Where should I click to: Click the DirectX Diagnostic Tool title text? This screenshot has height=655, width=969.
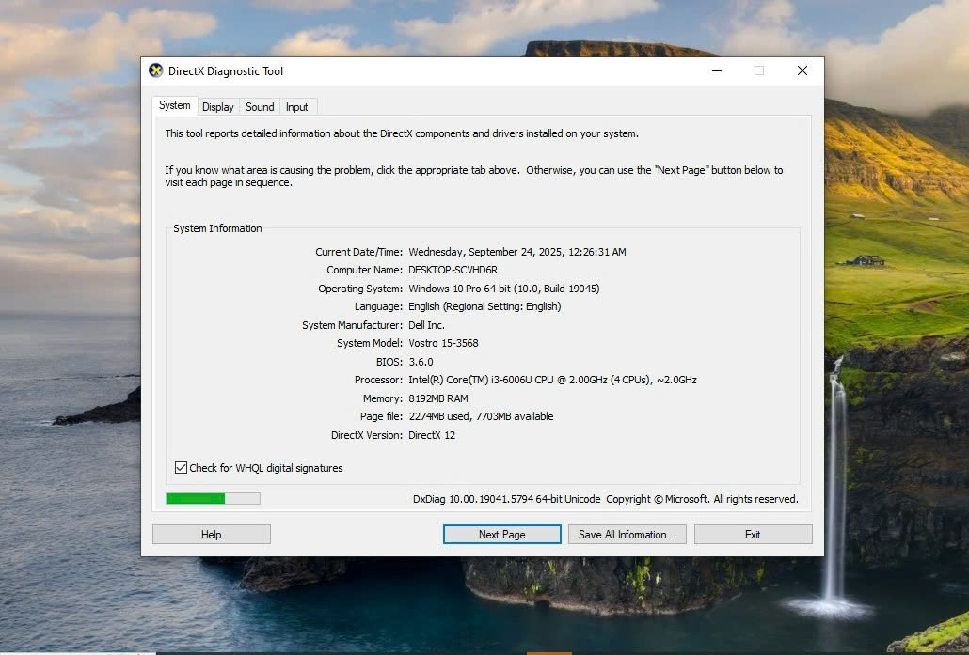click(226, 71)
